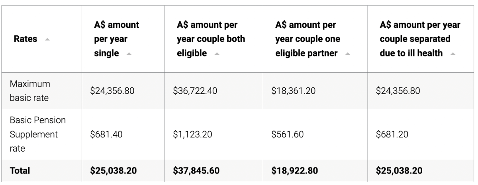Screen dimensions: 478x185
Task: Click the $37,845.60 total value
Action: click(x=196, y=170)
